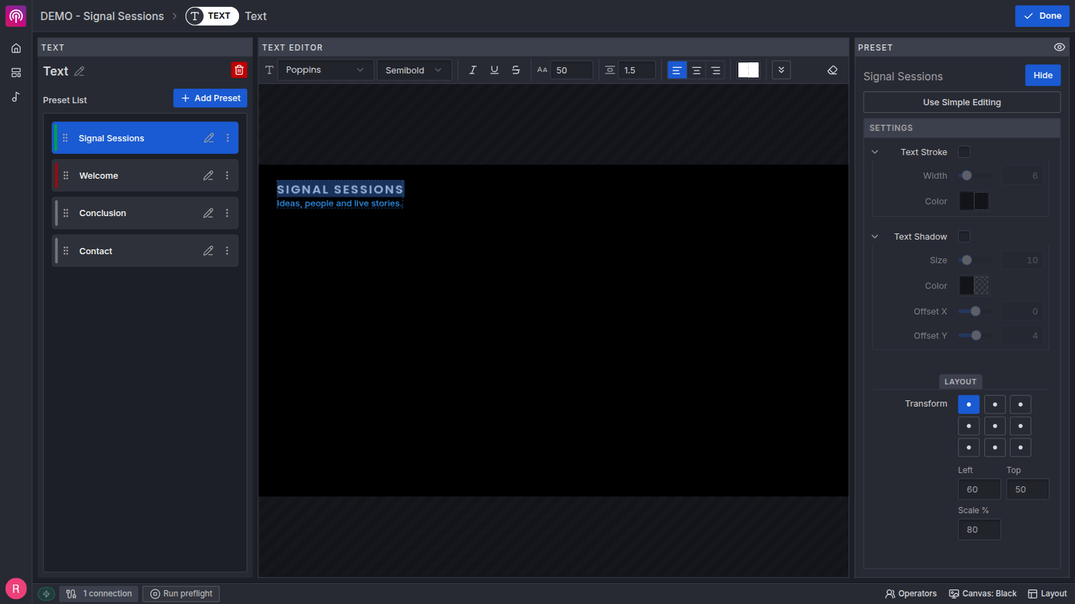The width and height of the screenshot is (1075, 604).
Task: Click the green status bolt icon
Action: [x=46, y=594]
